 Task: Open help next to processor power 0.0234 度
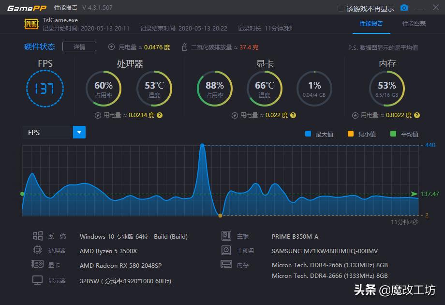[160, 115]
